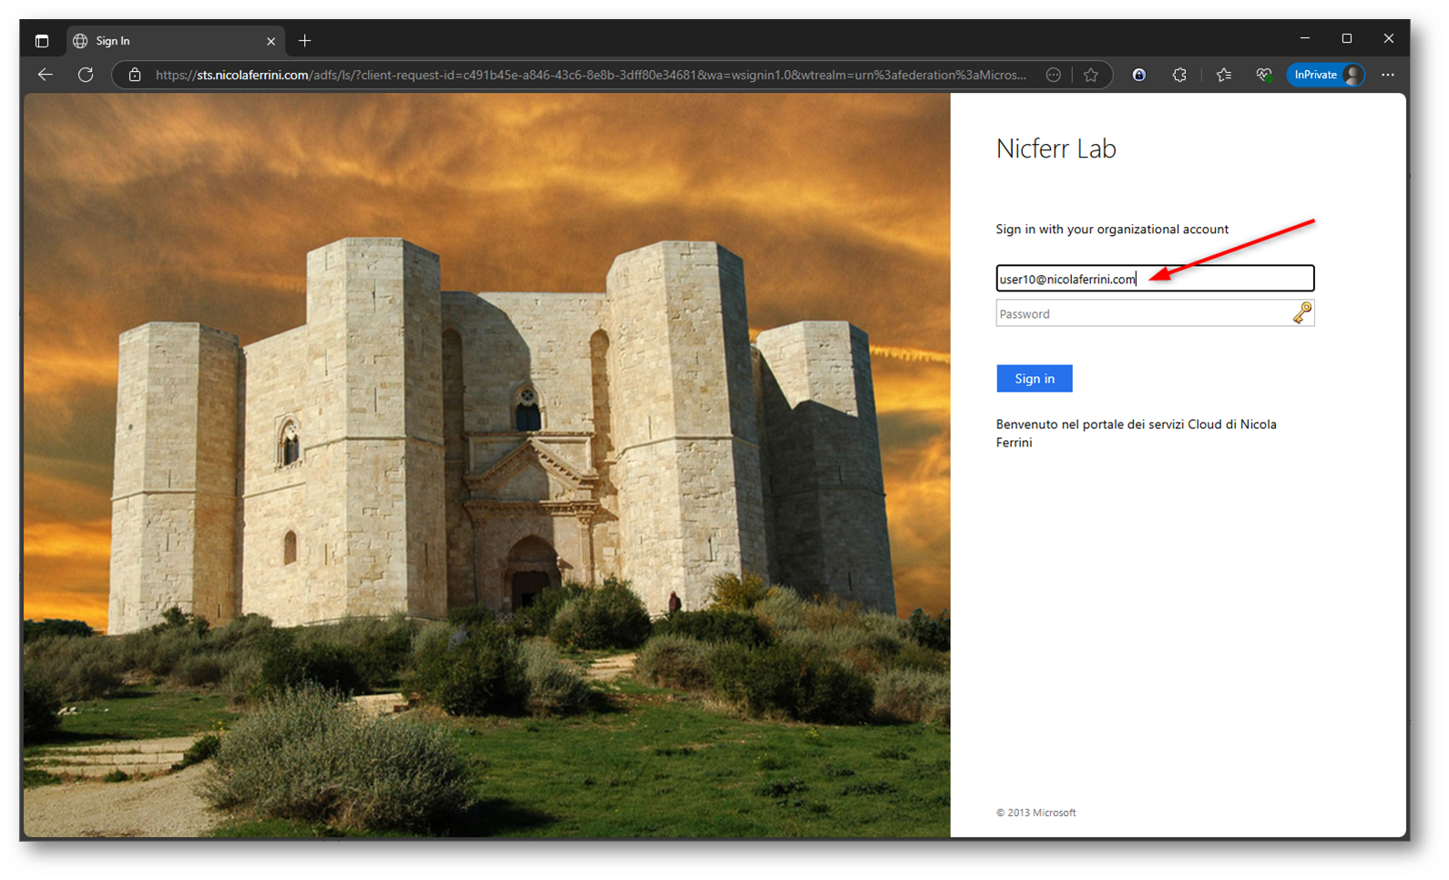Click the castle illustration image
The width and height of the screenshot is (1449, 880).
click(x=486, y=465)
